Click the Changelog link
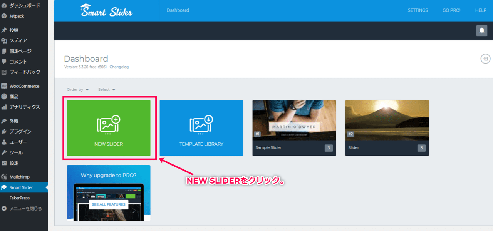Screen dimensions: 493x231 click(120, 67)
